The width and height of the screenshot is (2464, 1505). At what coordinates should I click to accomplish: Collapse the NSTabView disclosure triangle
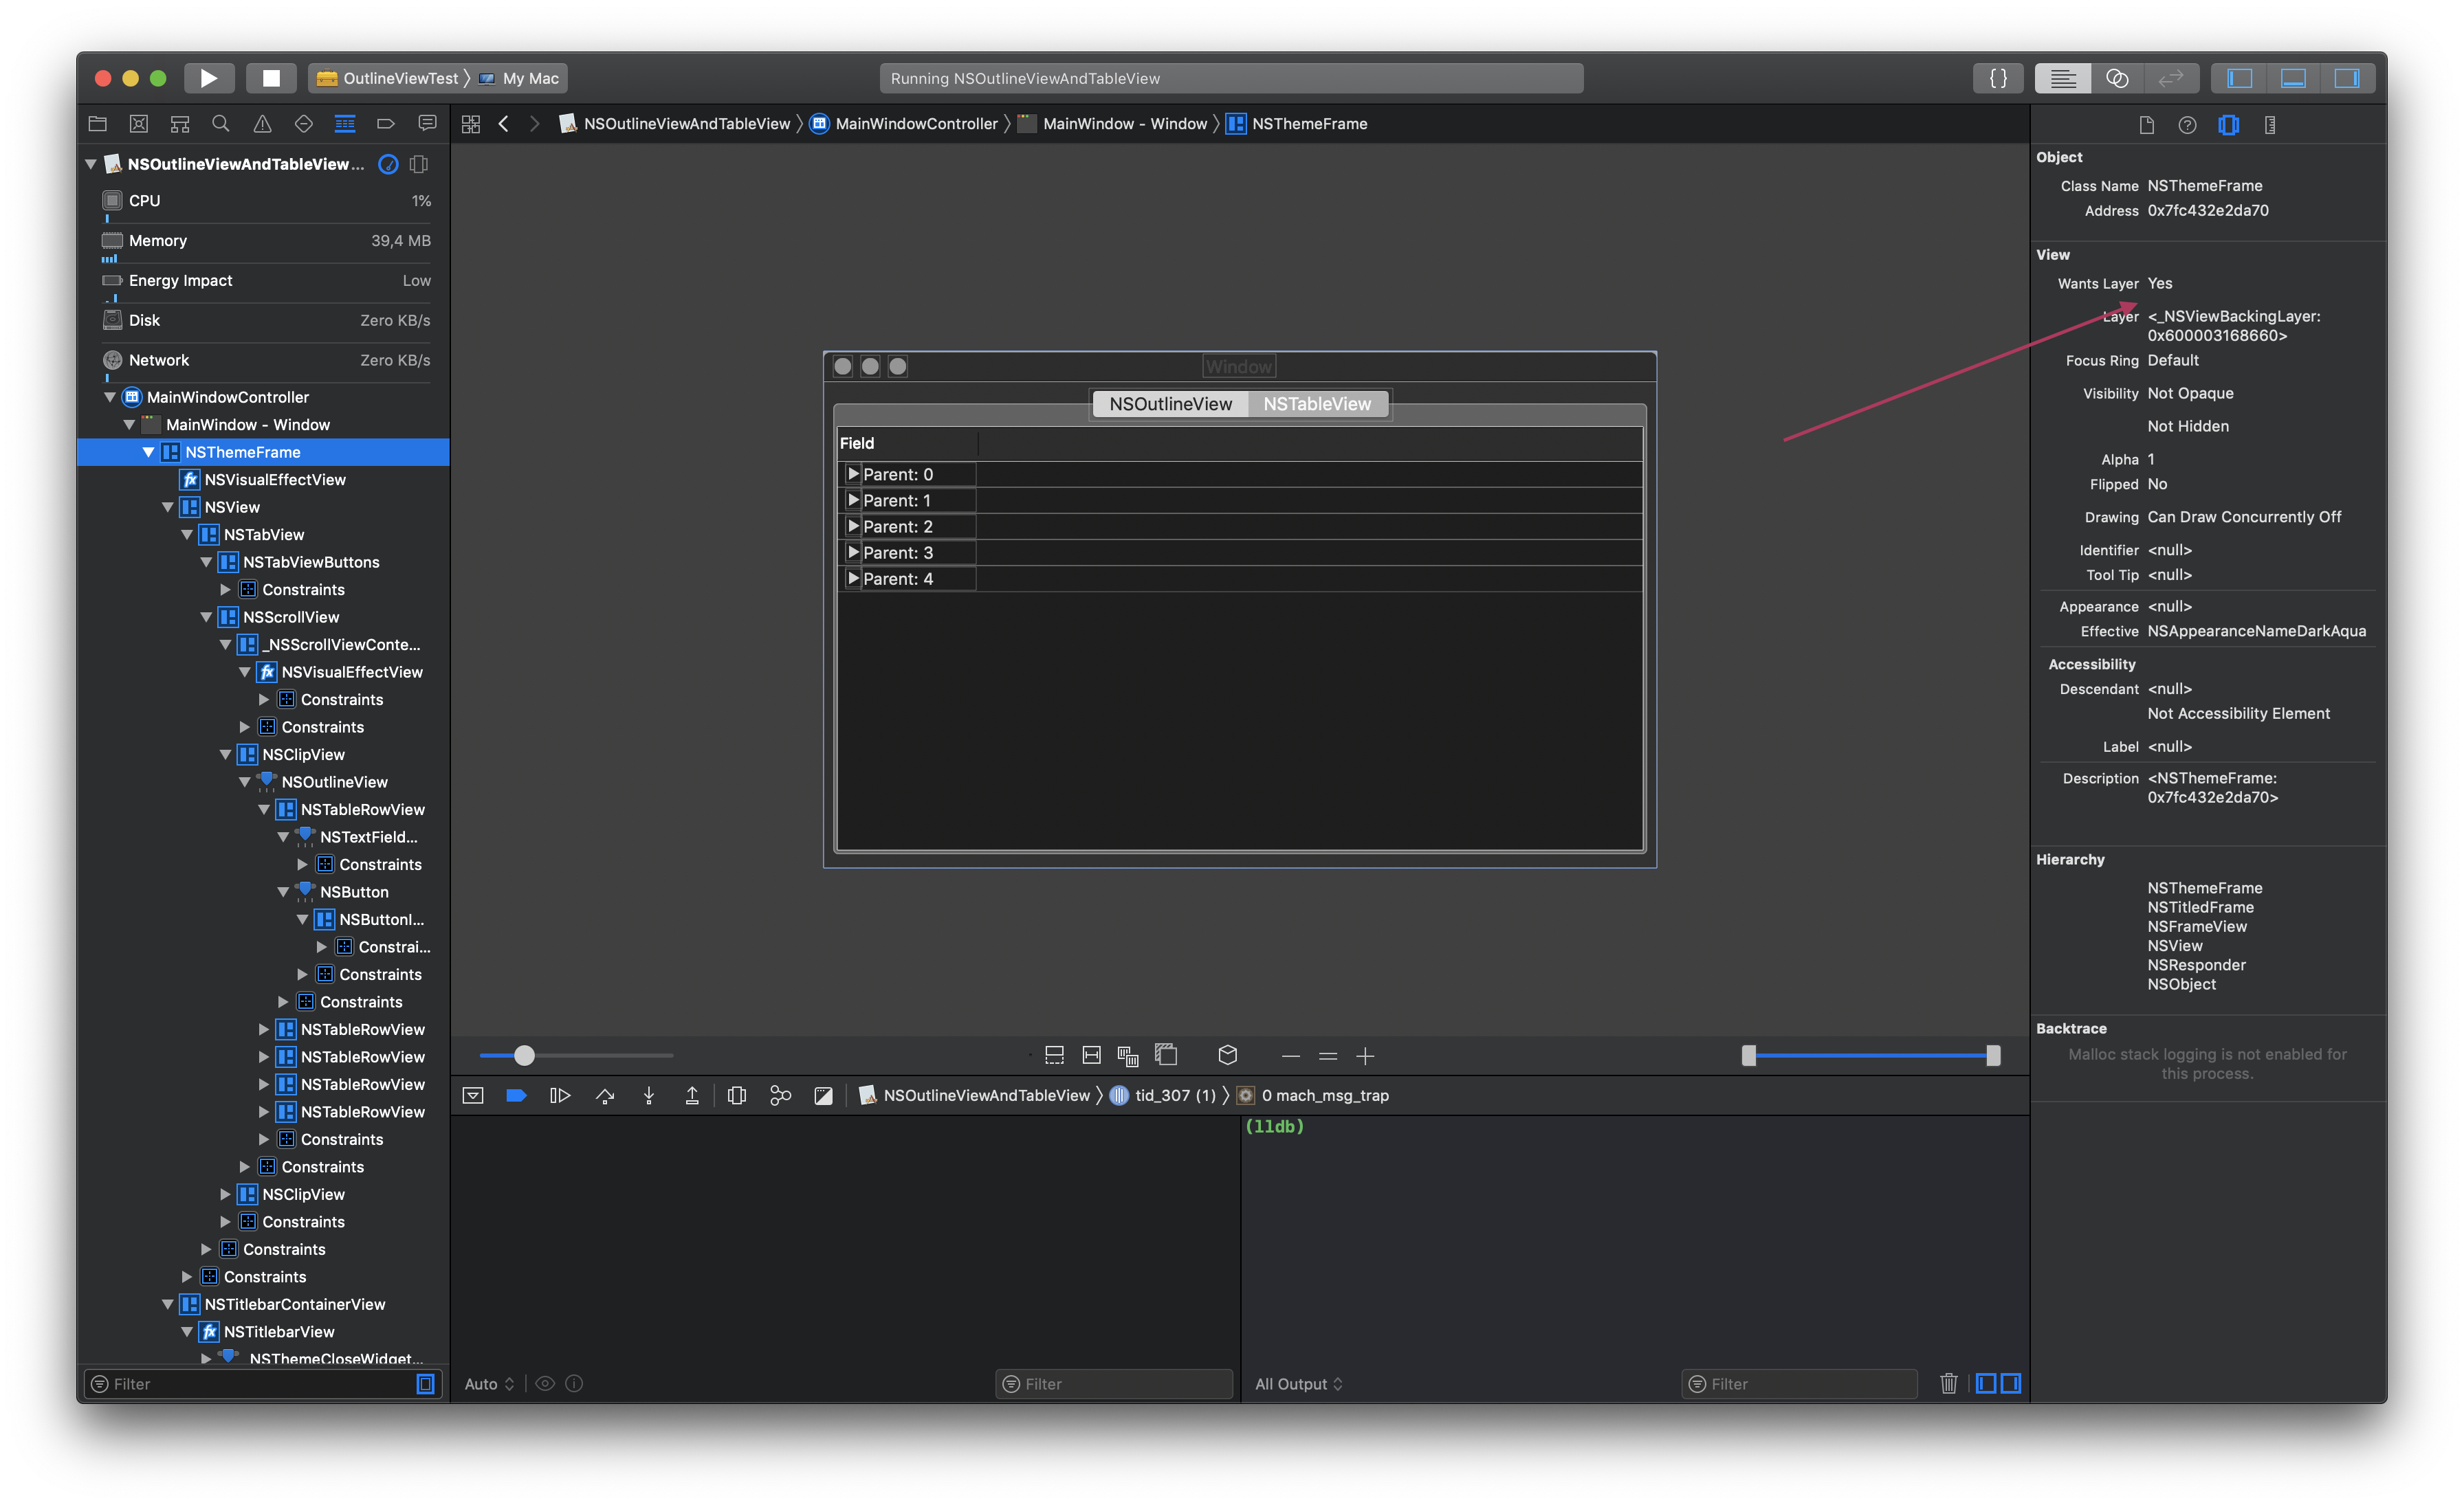[187, 535]
